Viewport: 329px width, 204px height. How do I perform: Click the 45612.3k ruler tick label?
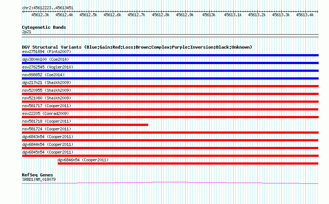(x=41, y=15)
